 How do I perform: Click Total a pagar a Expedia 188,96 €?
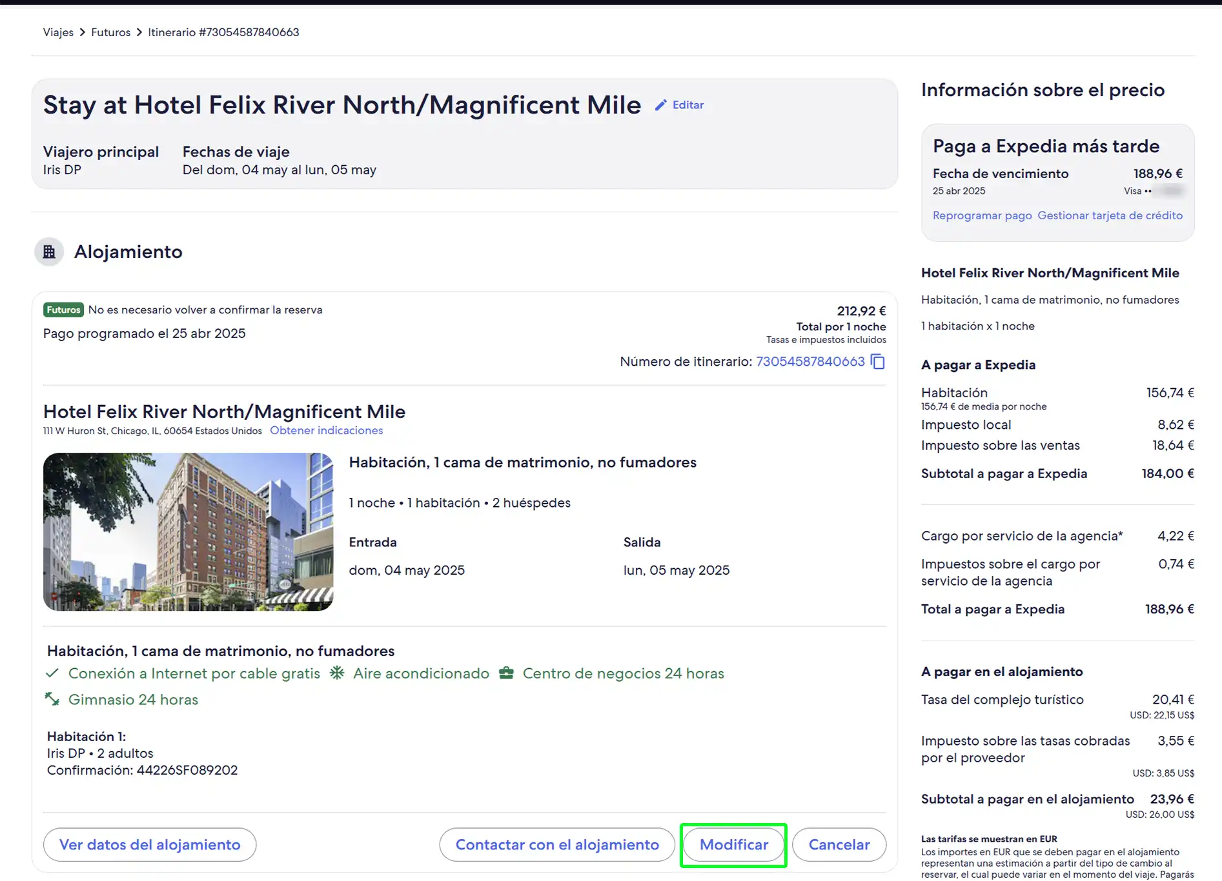click(1057, 609)
